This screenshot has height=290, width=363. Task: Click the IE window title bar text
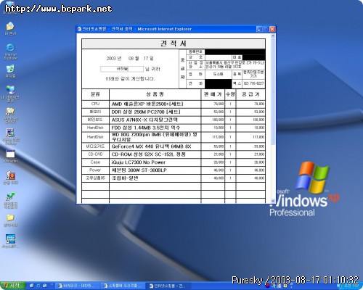pyautogui.click(x=136, y=29)
